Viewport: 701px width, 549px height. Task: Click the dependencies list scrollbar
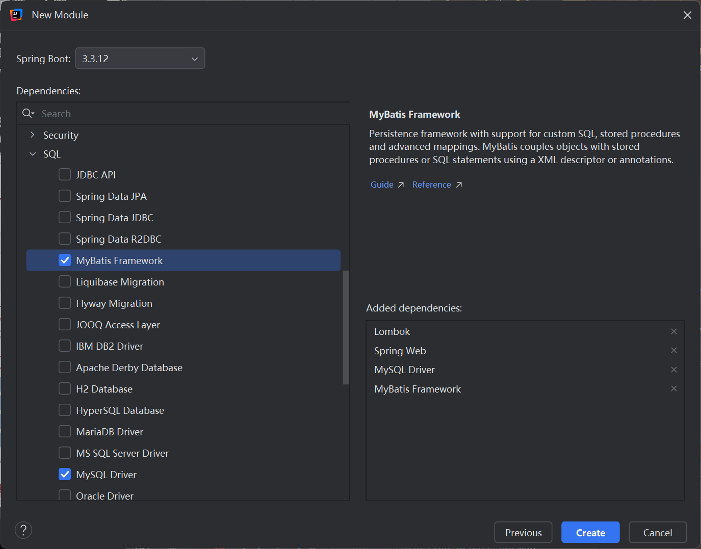coord(346,326)
